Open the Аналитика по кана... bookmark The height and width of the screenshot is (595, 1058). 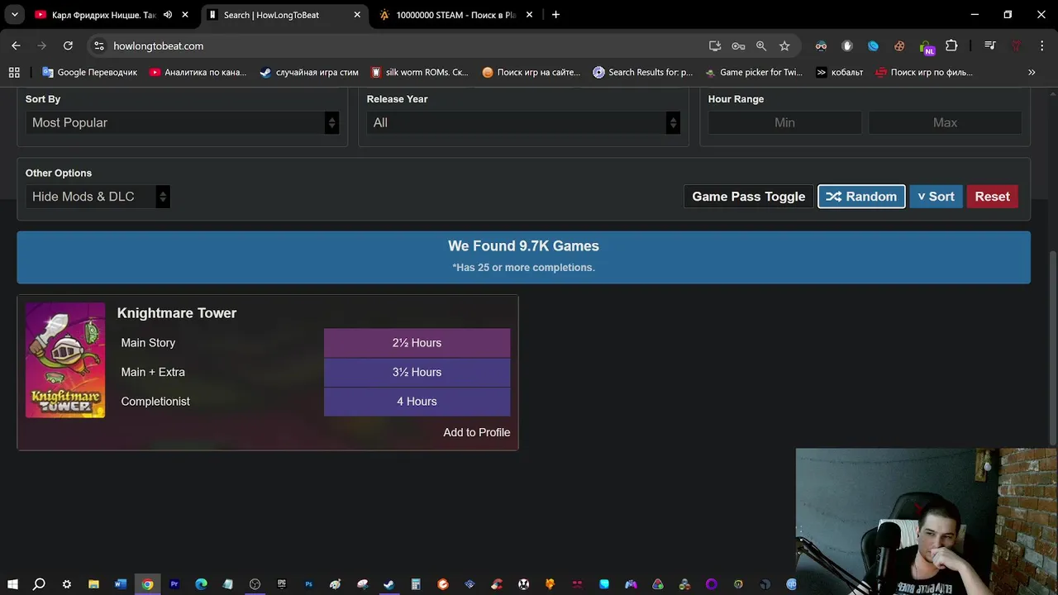(198, 73)
